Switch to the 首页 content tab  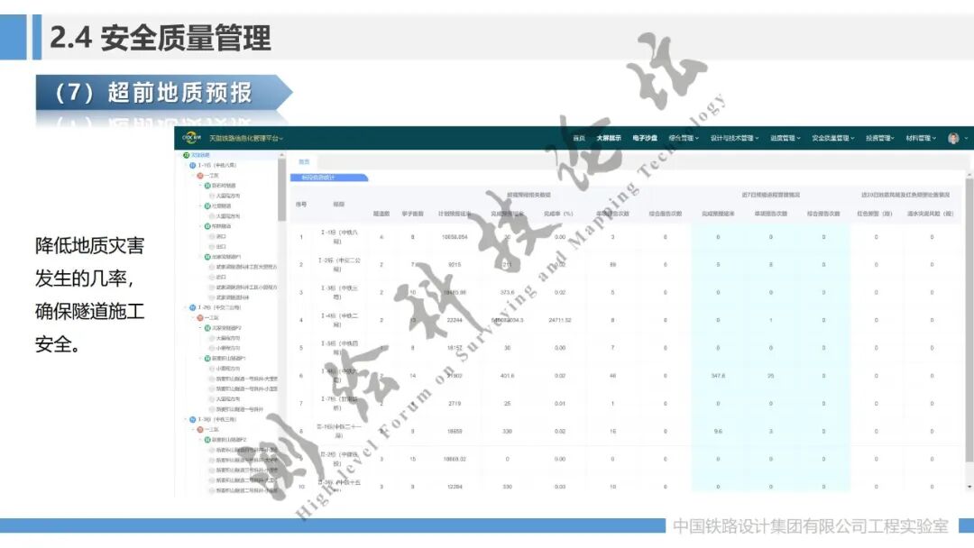(x=304, y=162)
